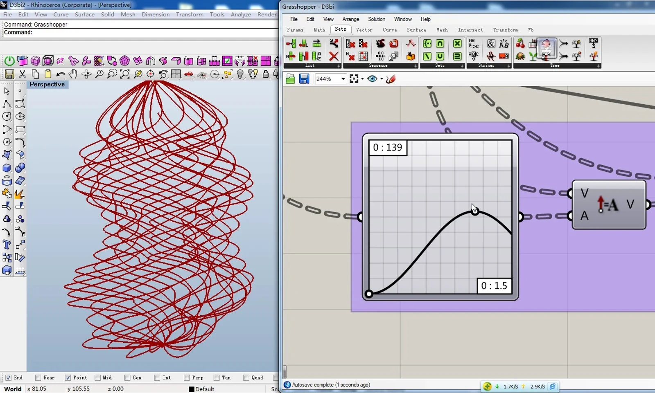Open the Solution menu in Grasshopper
655x393 pixels.
[x=377, y=19]
